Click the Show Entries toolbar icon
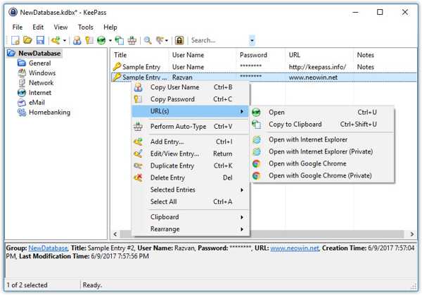 point(160,40)
